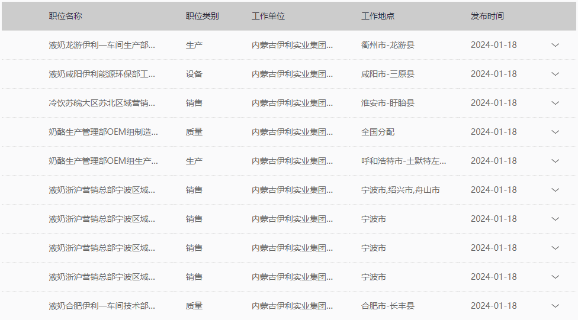Click the 职位类别 column header
The width and height of the screenshot is (578, 320).
click(x=202, y=16)
